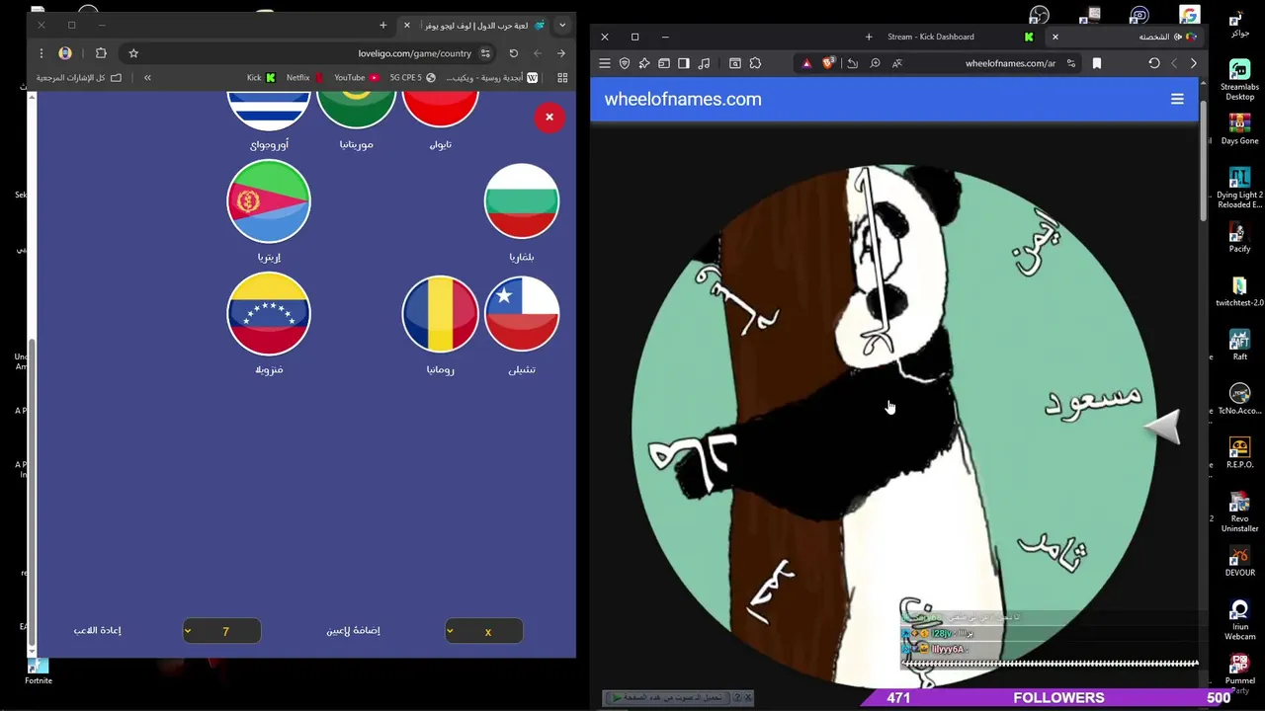Open right browser main menu icon

click(605, 63)
